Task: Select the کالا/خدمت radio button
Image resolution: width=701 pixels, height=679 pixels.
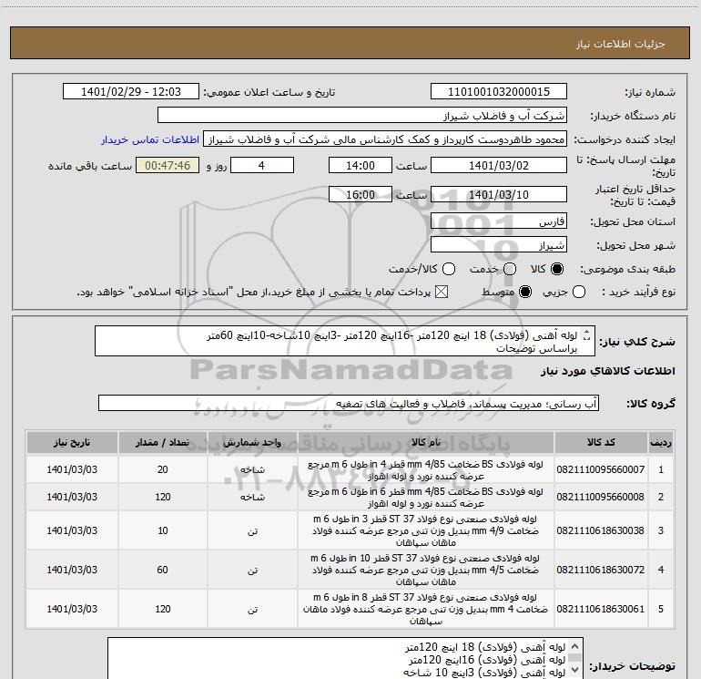Action: [x=449, y=269]
